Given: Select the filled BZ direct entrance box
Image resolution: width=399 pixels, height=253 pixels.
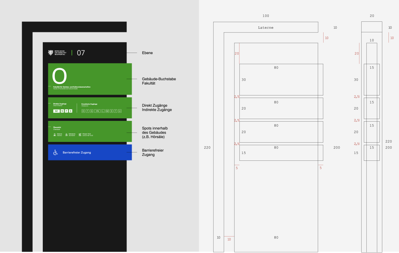Looking at the screenshot, I should [x=56, y=111].
